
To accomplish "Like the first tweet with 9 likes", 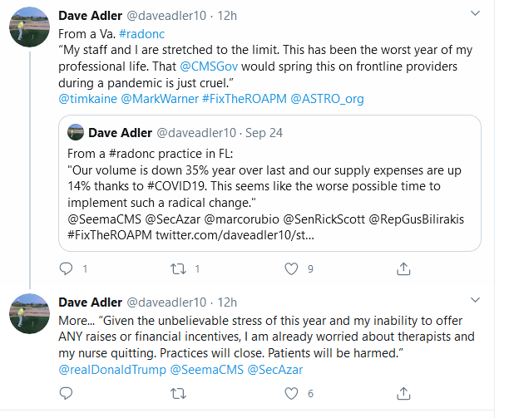I will (291, 268).
